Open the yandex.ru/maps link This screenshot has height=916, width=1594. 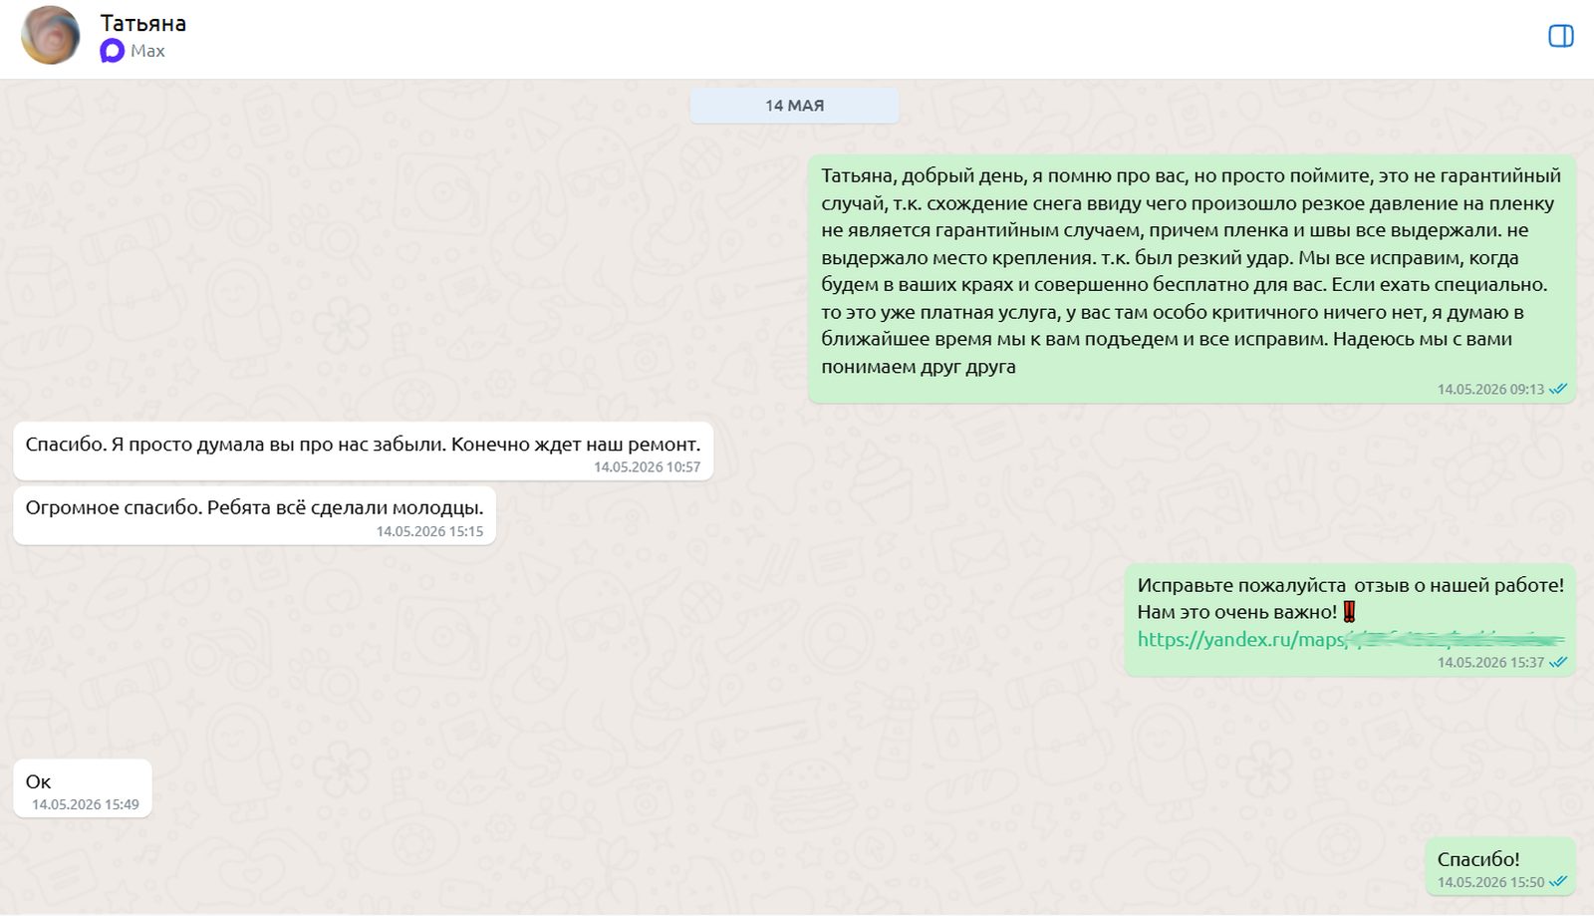coord(1351,640)
